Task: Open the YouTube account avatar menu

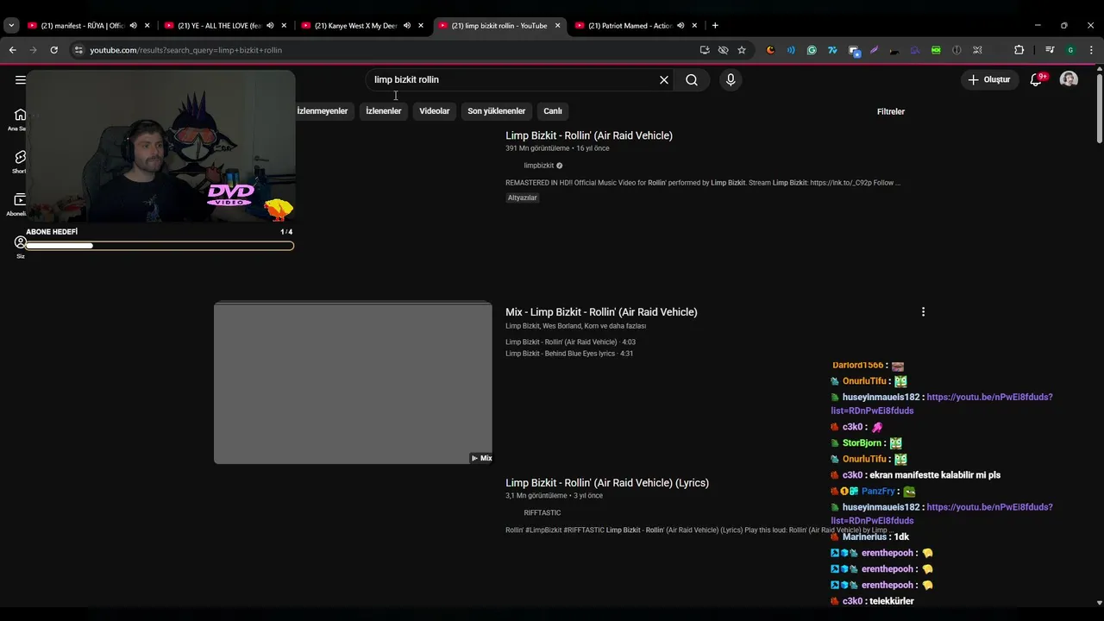Action: tap(1069, 79)
